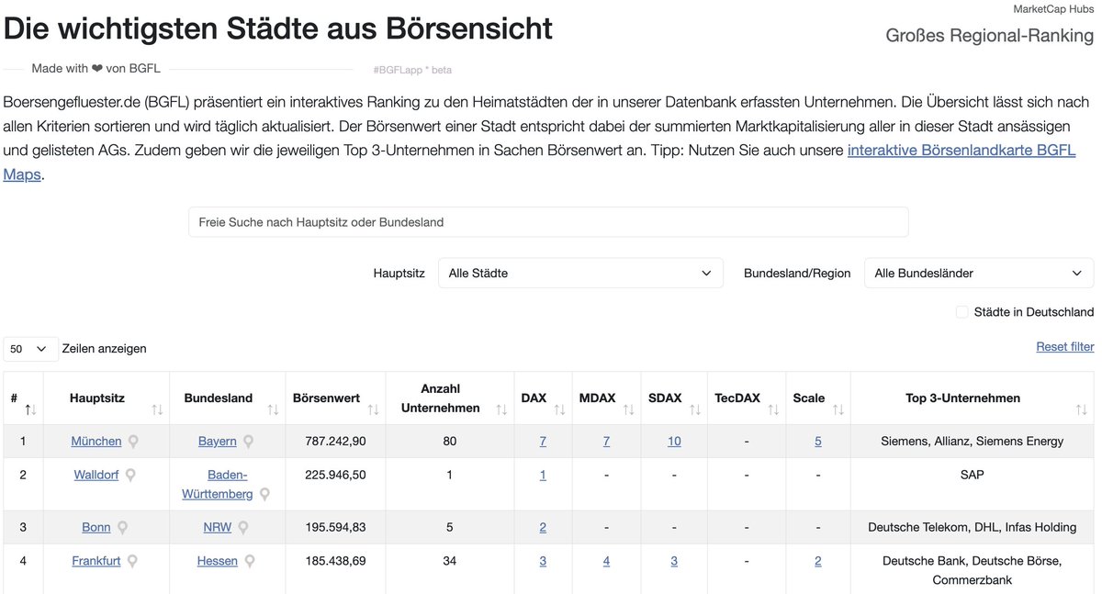This screenshot has width=1102, height=594.
Task: Sort the SDAX column with its arrows
Action: 694,409
